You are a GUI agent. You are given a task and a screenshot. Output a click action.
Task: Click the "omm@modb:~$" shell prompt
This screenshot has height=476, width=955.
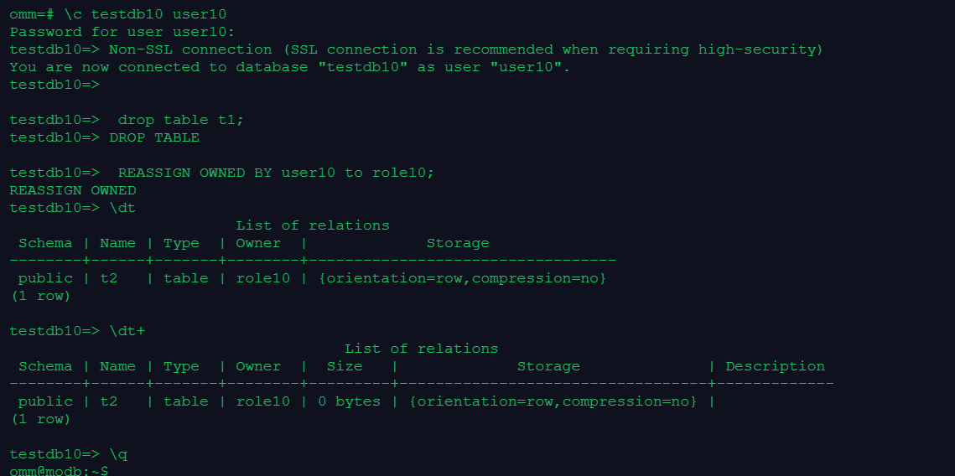click(59, 471)
